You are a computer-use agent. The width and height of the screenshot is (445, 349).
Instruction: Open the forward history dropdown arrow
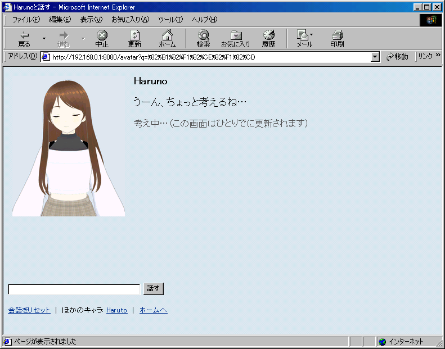click(x=83, y=39)
